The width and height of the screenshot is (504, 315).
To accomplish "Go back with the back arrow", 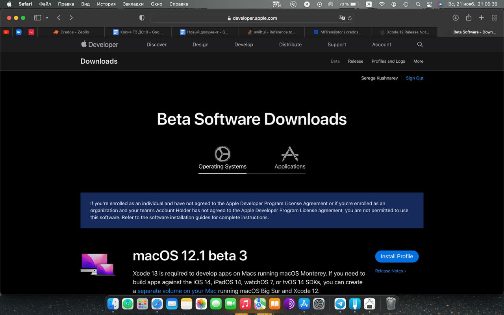I will coord(59,18).
